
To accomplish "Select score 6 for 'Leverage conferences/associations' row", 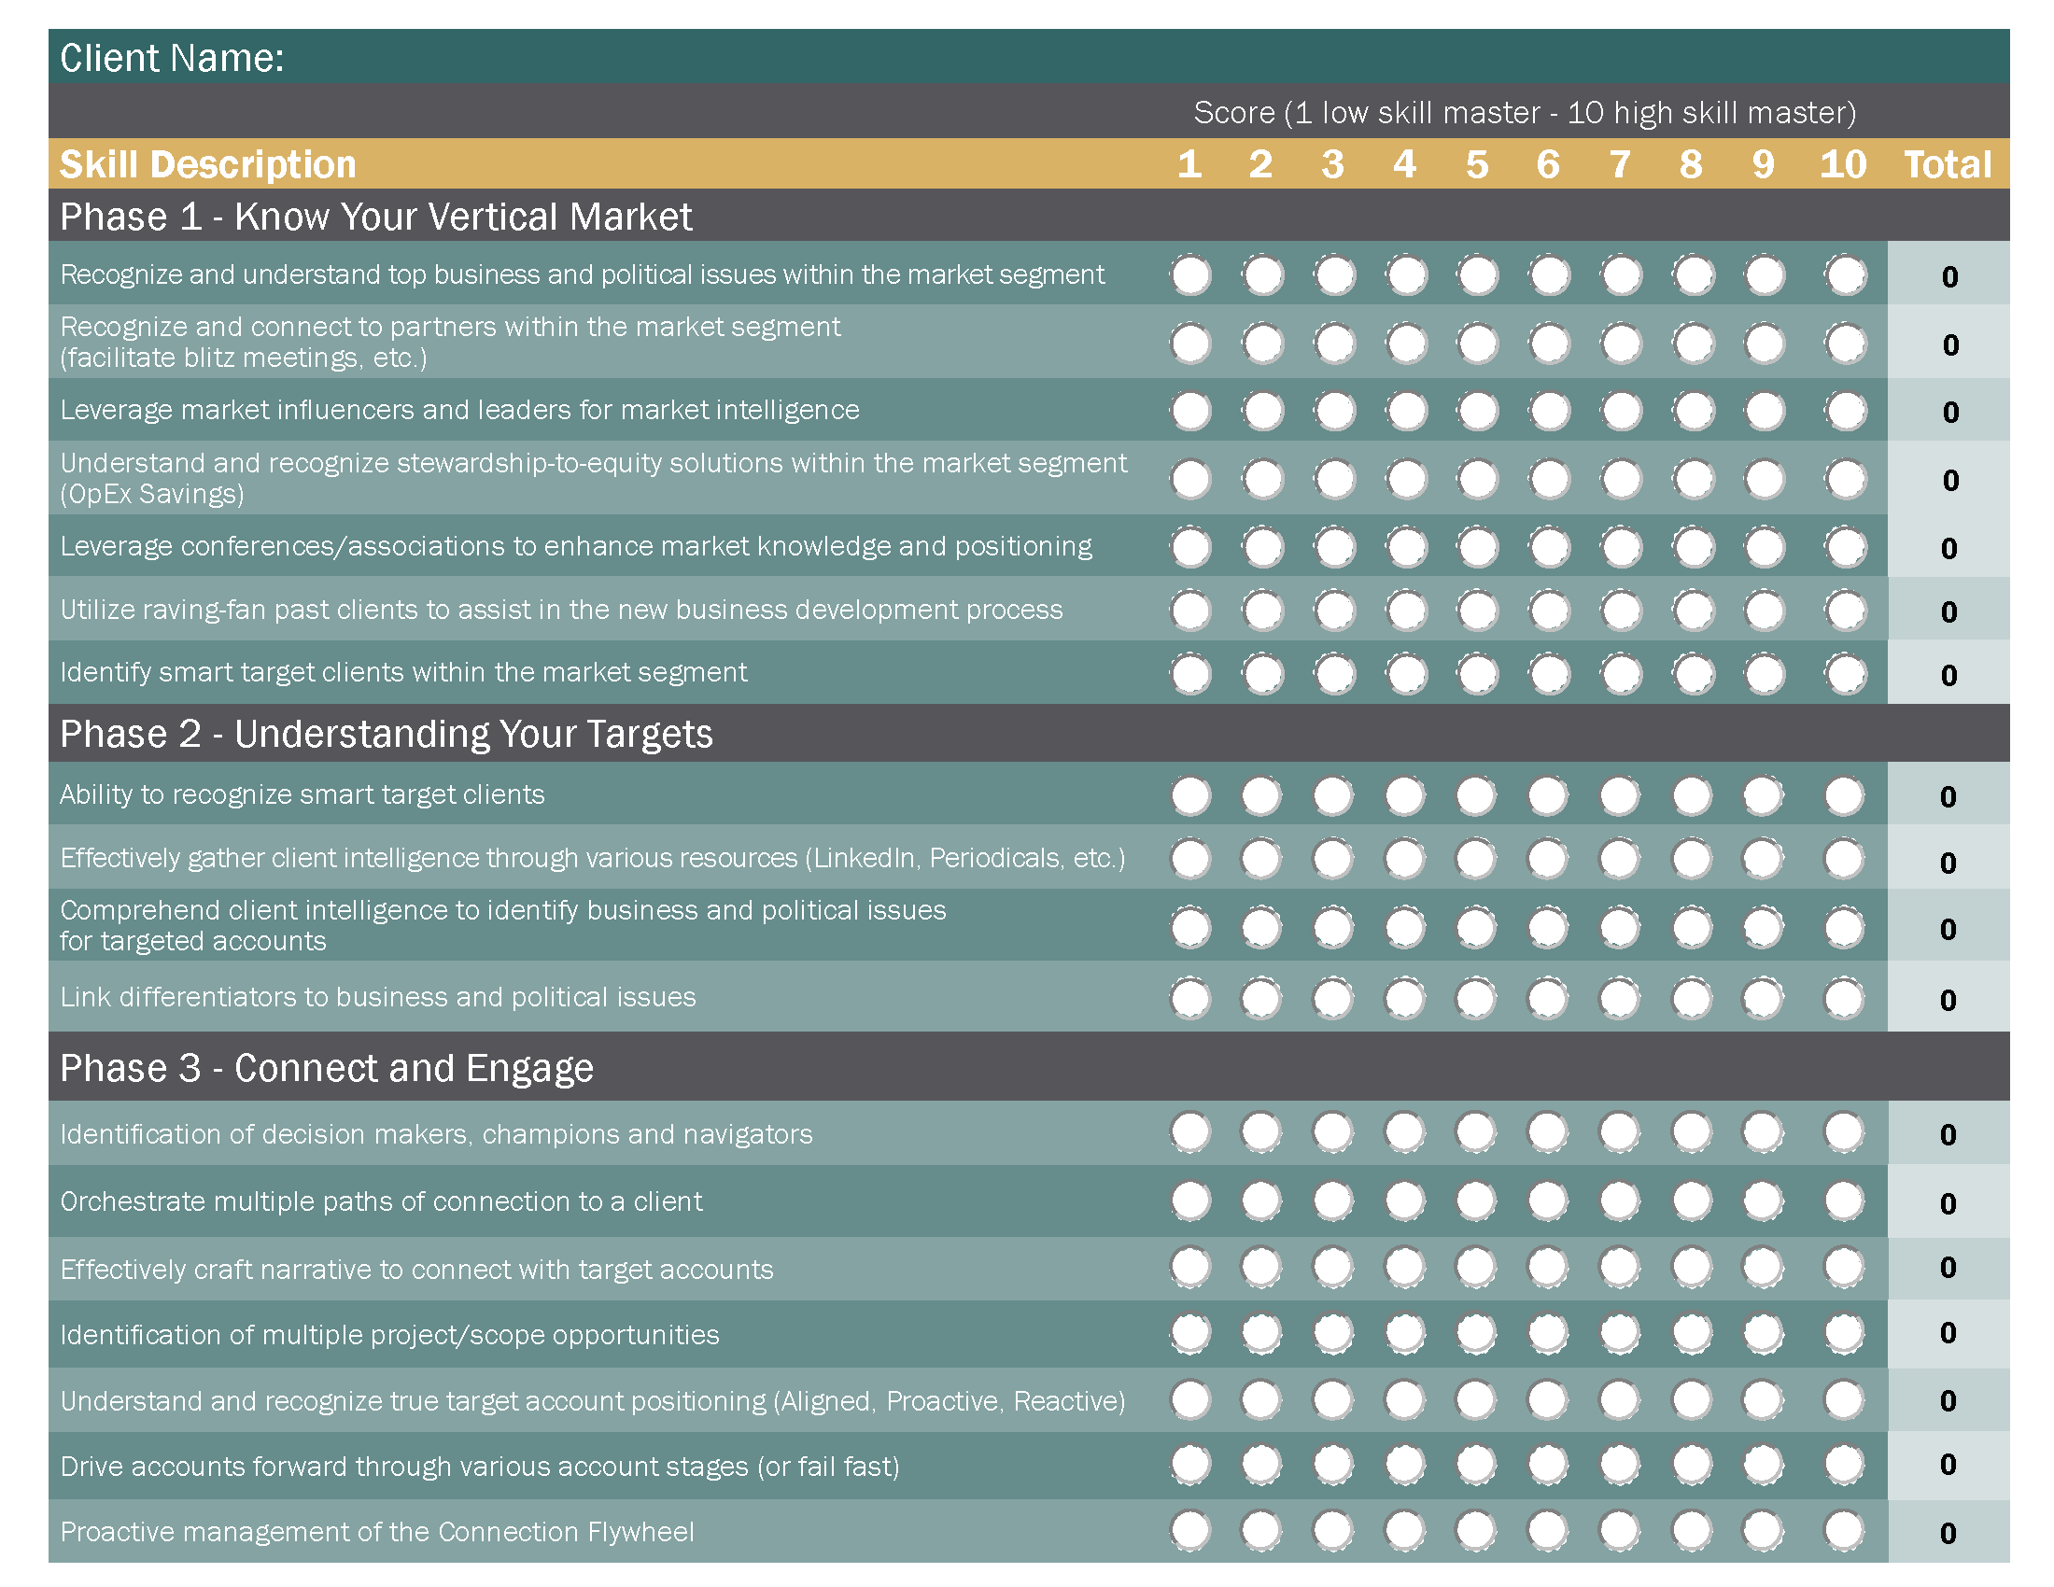I will coord(1549,547).
